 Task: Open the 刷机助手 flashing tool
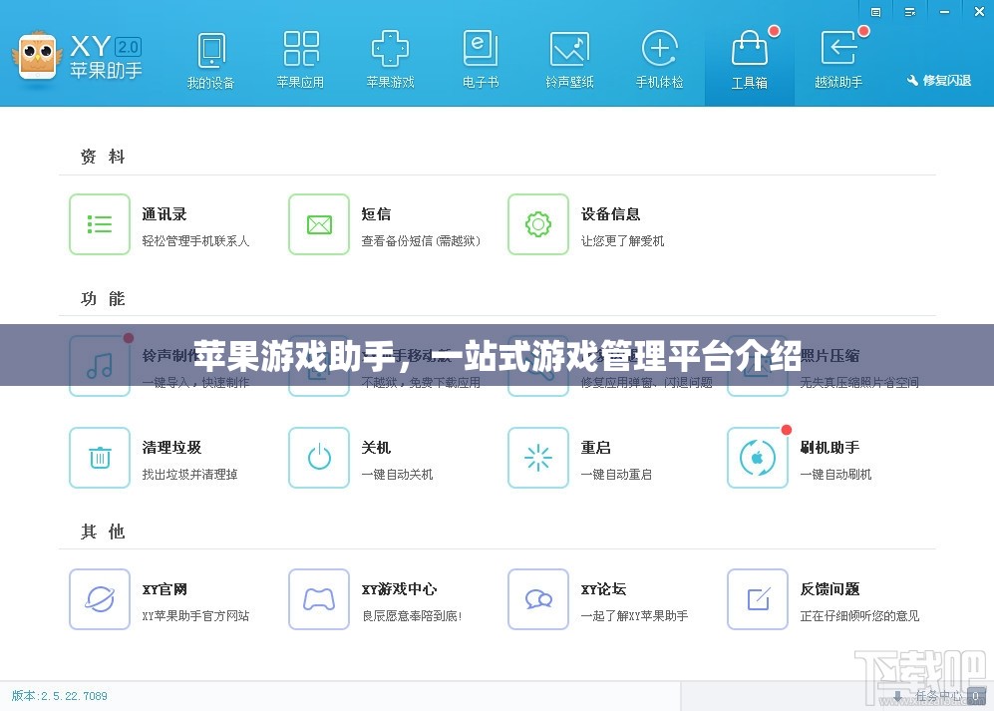[x=758, y=458]
